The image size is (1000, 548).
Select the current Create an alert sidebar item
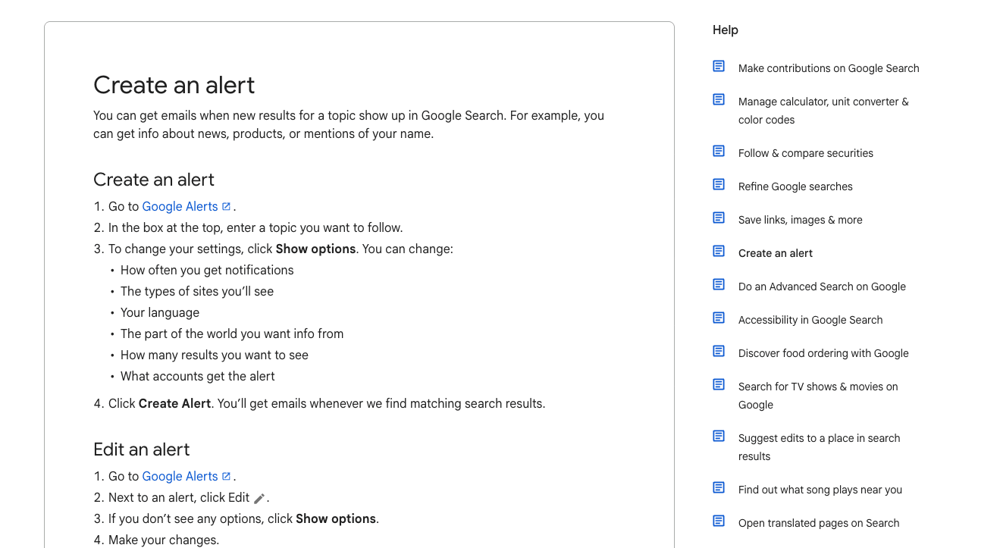pyautogui.click(x=775, y=253)
